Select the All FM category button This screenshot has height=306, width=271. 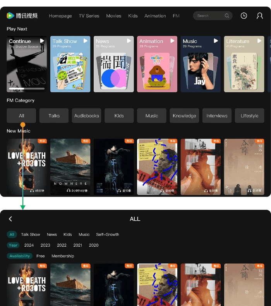click(x=21, y=116)
